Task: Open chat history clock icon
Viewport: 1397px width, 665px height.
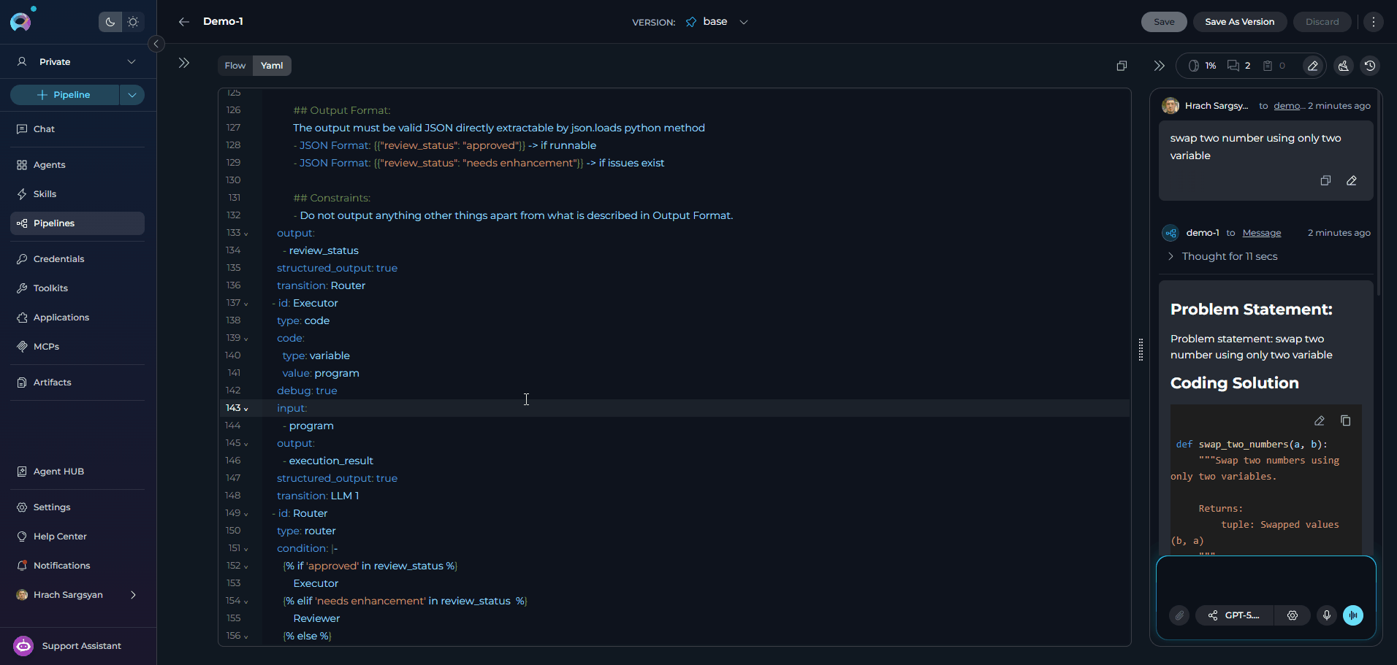Action: click(x=1370, y=66)
